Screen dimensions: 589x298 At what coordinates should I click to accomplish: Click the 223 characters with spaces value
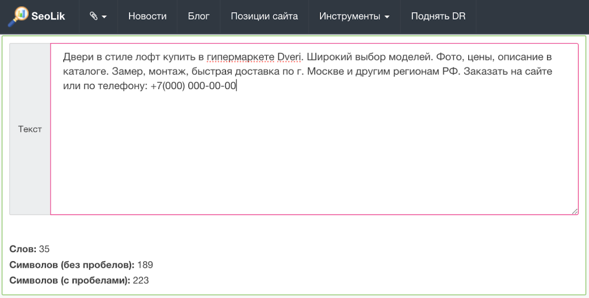pyautogui.click(x=141, y=280)
